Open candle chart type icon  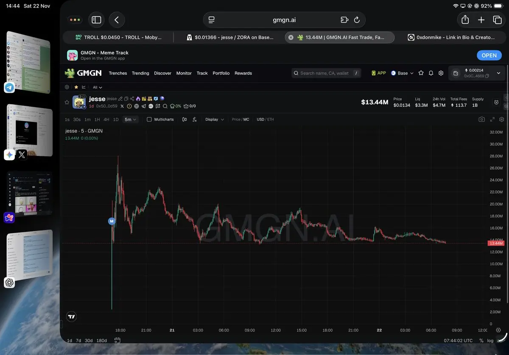(x=185, y=119)
